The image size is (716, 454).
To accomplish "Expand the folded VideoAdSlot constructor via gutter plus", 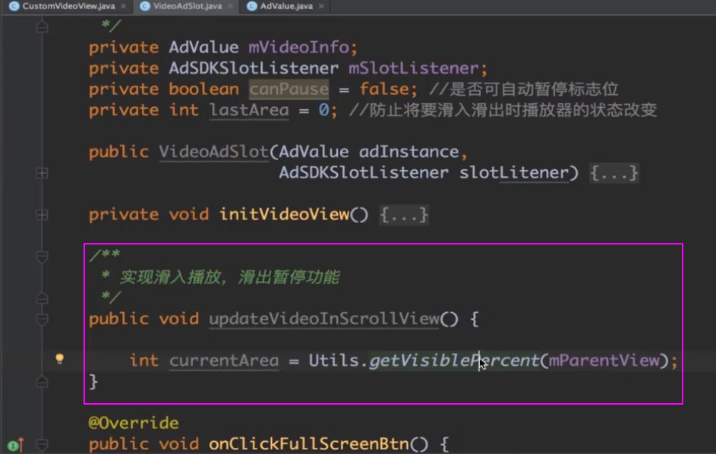I will click(x=42, y=173).
